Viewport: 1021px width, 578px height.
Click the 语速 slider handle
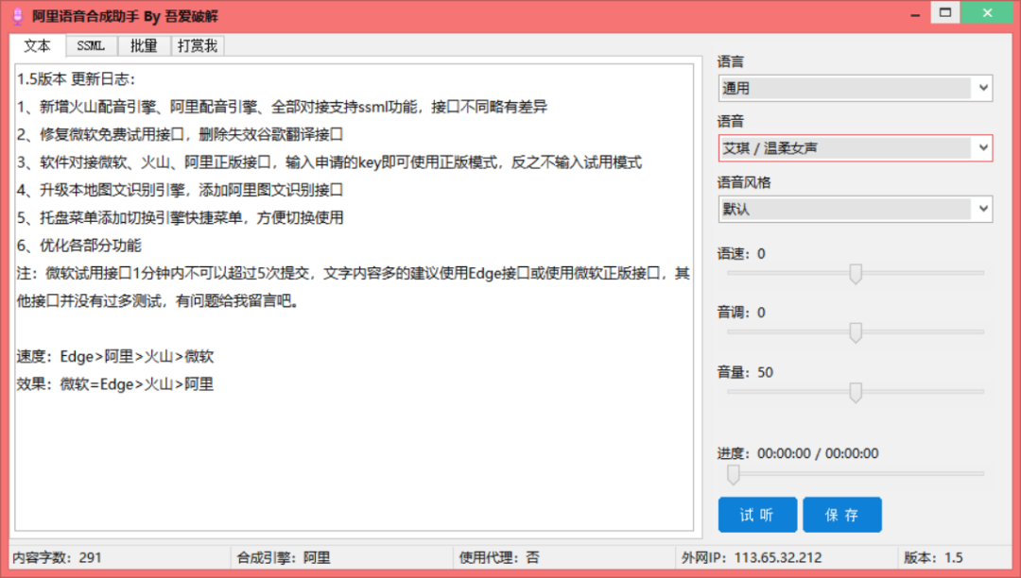[x=856, y=274]
